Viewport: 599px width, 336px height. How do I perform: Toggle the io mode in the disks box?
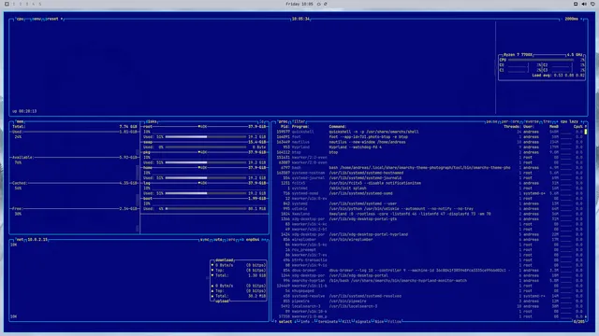tap(262, 121)
